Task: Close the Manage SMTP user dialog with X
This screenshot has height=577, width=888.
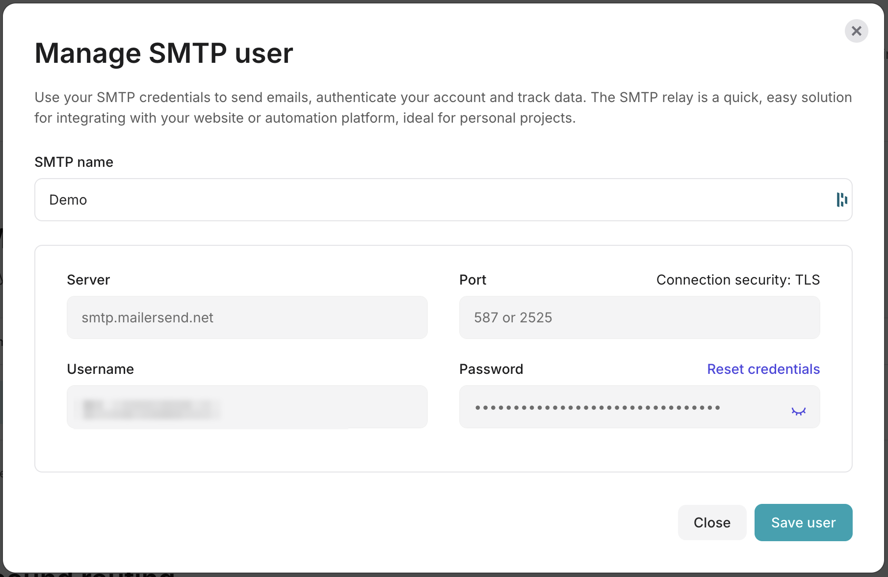Action: pyautogui.click(x=856, y=31)
